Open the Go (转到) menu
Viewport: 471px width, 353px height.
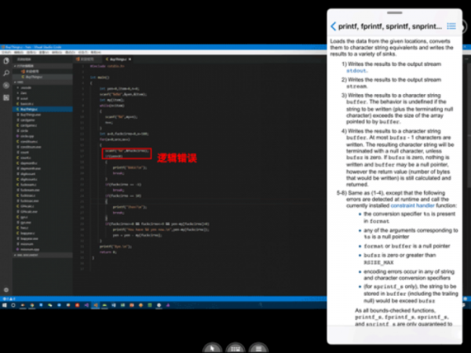click(57, 53)
